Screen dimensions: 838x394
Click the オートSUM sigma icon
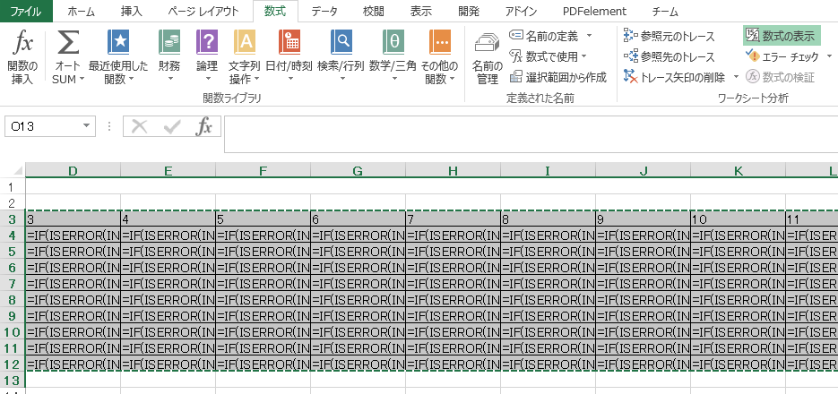pos(68,43)
